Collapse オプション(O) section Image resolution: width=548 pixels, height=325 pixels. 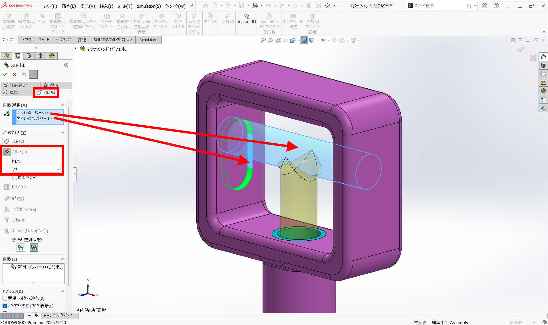[x=63, y=291]
